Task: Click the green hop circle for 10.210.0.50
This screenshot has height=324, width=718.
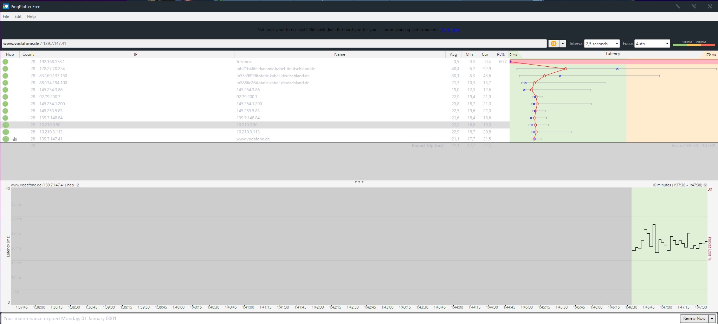Action: click(x=5, y=125)
